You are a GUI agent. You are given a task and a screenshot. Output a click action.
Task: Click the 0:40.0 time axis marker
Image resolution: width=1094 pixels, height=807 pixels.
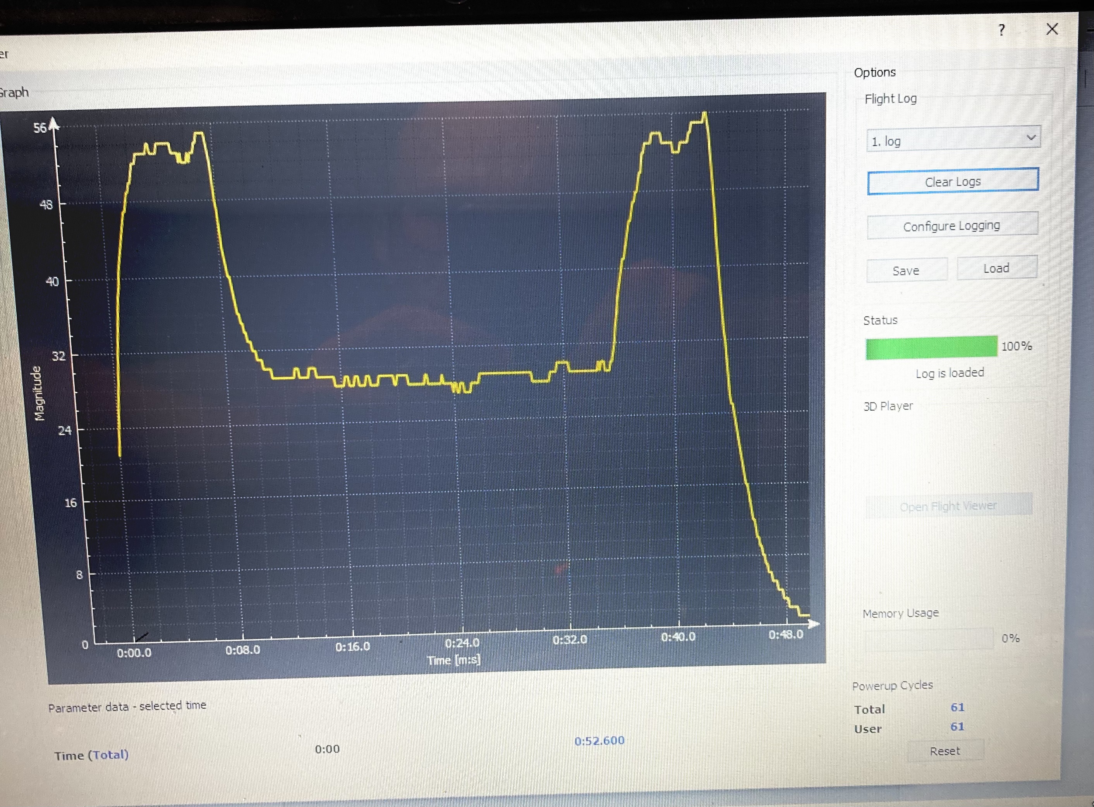tap(678, 637)
